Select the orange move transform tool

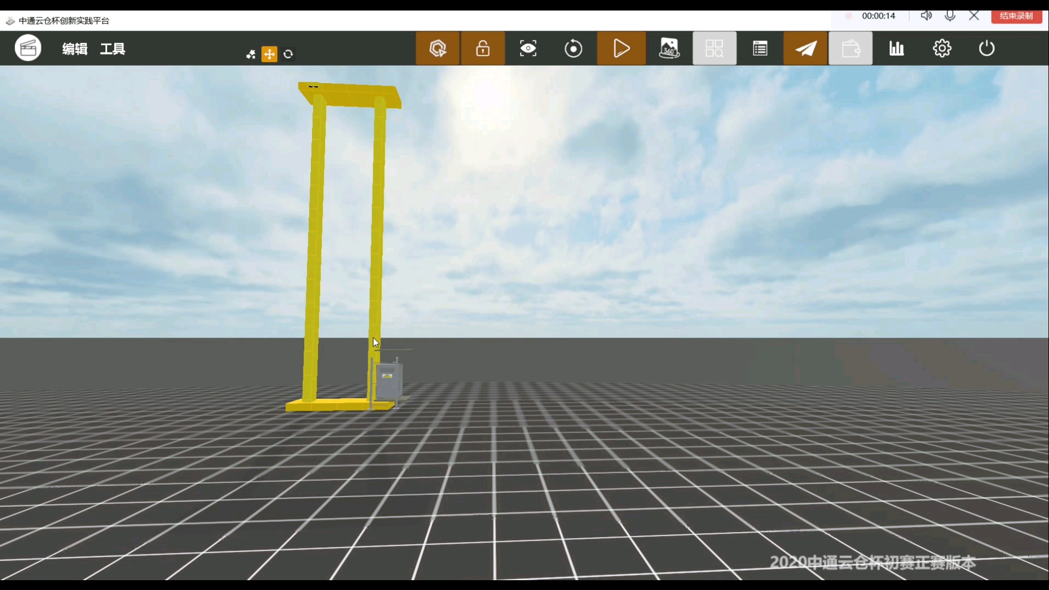(269, 54)
